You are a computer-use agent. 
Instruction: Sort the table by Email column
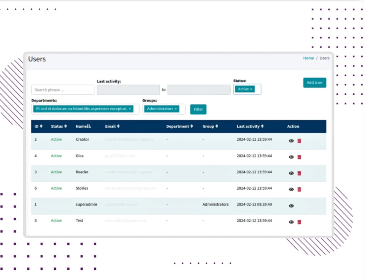point(112,126)
